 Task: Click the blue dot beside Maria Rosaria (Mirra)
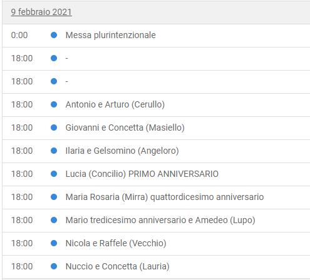54,197
